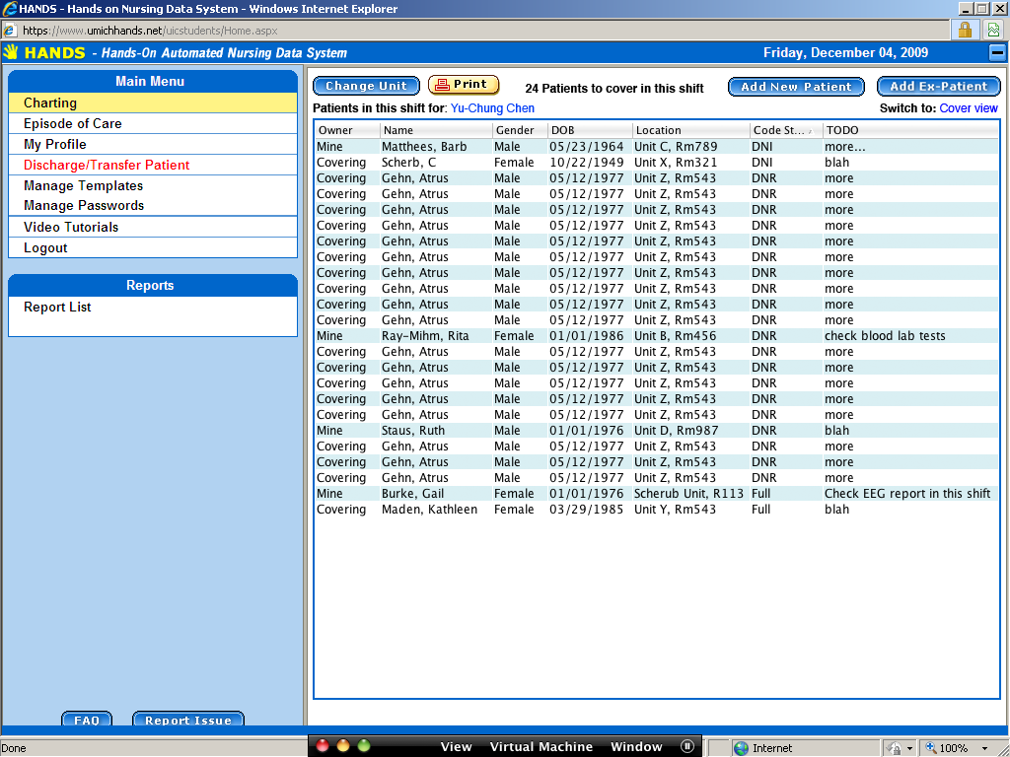Sort table by Gender column header
This screenshot has height=757, width=1010.
coord(520,130)
